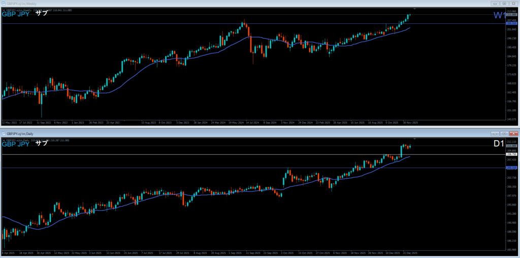The image size is (520, 258).
Task: Click the 211.085 current price tag in Daily chart
Action: (512, 146)
